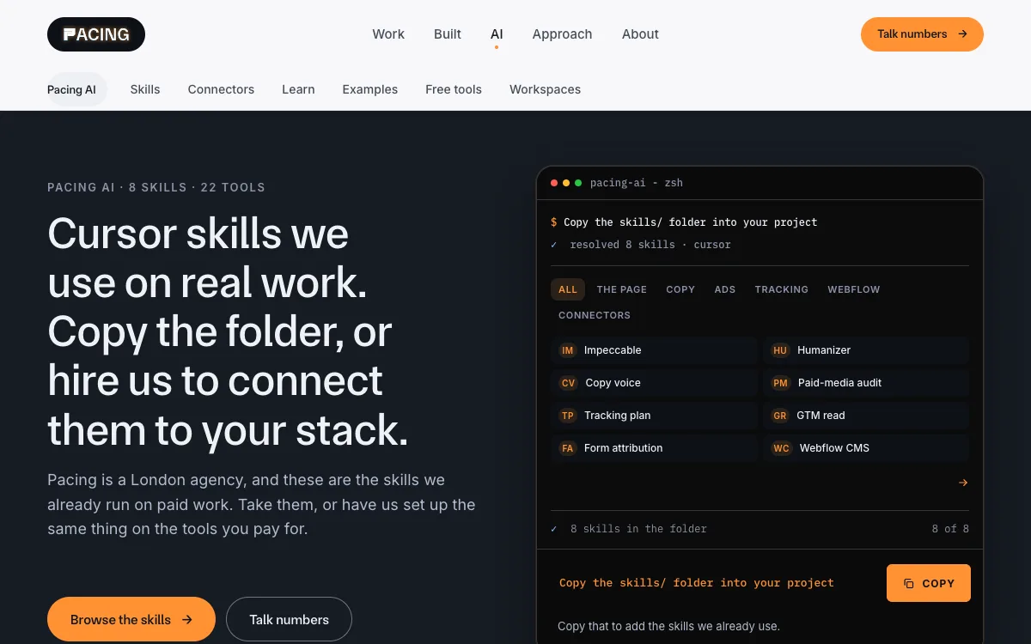Open the Examples sub-nav link
Viewport: 1031px width, 644px height.
369,89
